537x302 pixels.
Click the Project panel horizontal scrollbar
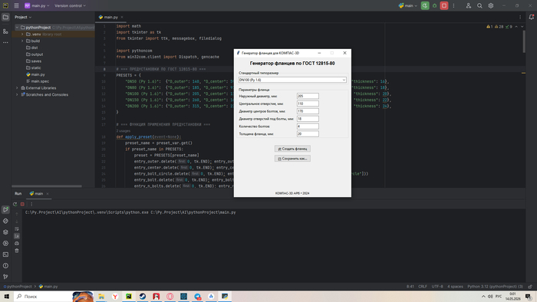click(x=47, y=186)
